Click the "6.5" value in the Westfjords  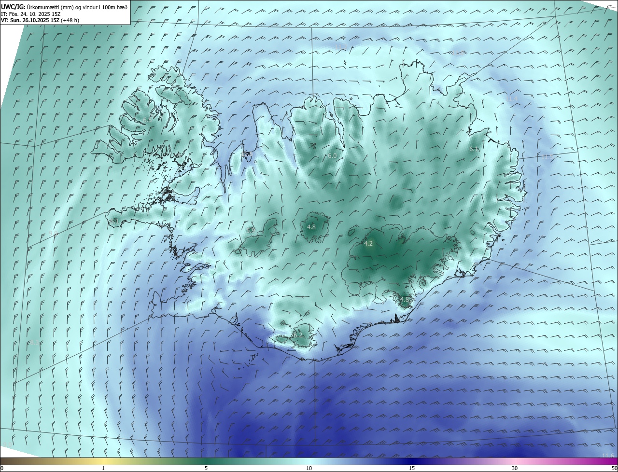point(147,119)
